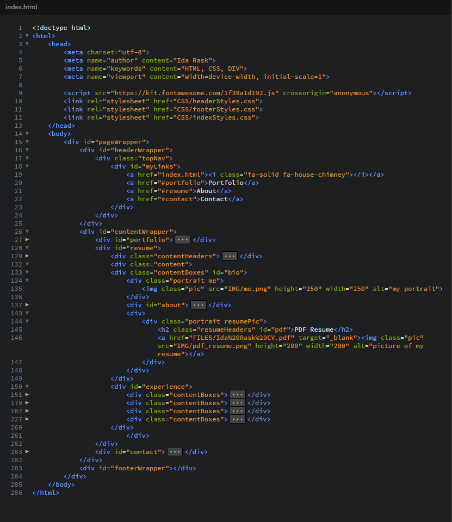452x522 pixels.
Task: Collapse the contentWrapper div fold arrow
Action: click(x=27, y=232)
